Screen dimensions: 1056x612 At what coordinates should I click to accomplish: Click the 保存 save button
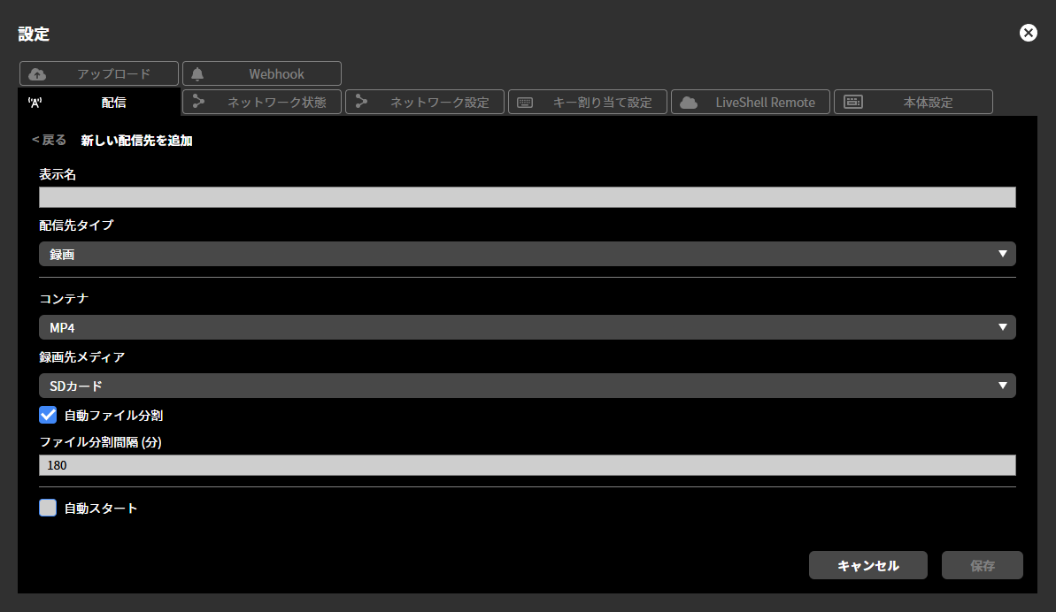[982, 565]
